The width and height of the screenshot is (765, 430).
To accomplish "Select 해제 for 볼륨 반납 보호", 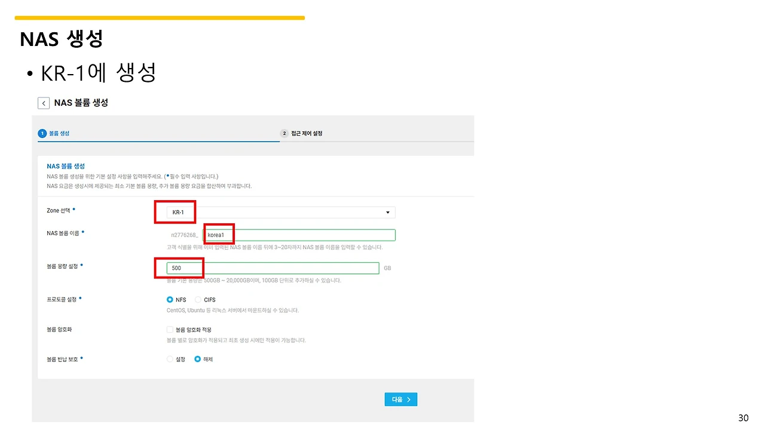I will coord(198,360).
